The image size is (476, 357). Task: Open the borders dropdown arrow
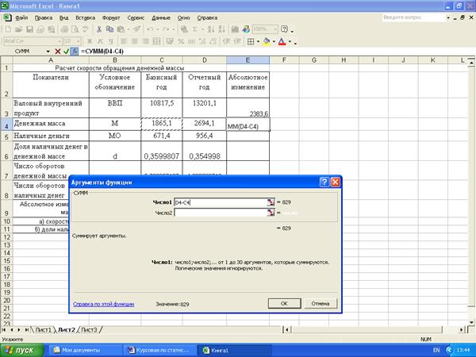pyautogui.click(x=258, y=40)
